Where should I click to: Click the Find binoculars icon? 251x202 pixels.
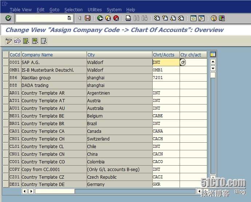click(x=136, y=18)
